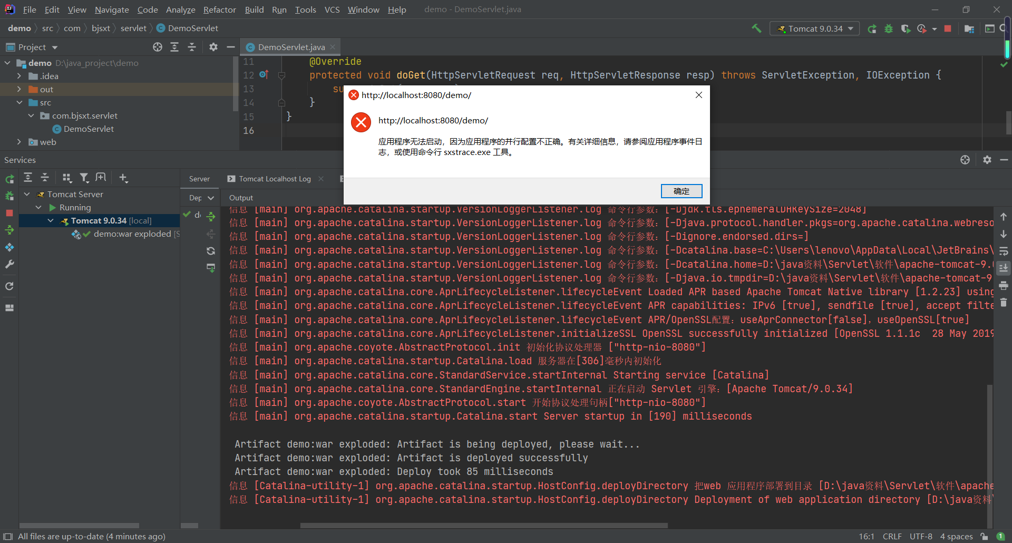Click the Update application refresh icon in Services strip

tap(9, 286)
